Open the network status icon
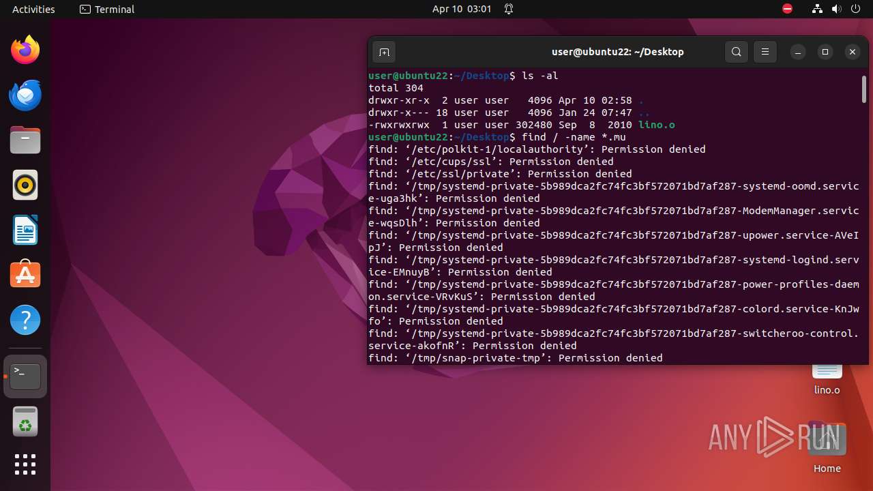This screenshot has height=491, width=873. click(817, 9)
